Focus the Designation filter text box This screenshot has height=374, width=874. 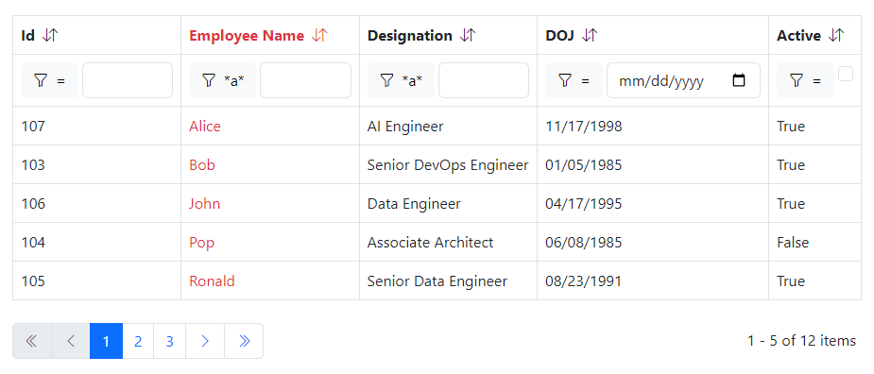tap(484, 80)
